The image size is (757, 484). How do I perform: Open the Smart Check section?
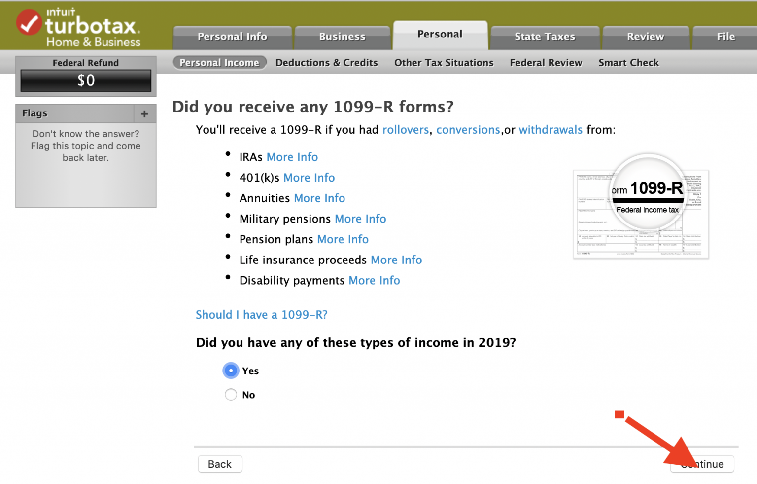point(628,62)
